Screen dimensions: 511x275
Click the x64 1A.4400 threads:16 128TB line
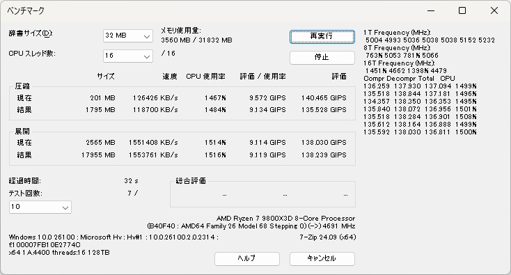[59, 253]
